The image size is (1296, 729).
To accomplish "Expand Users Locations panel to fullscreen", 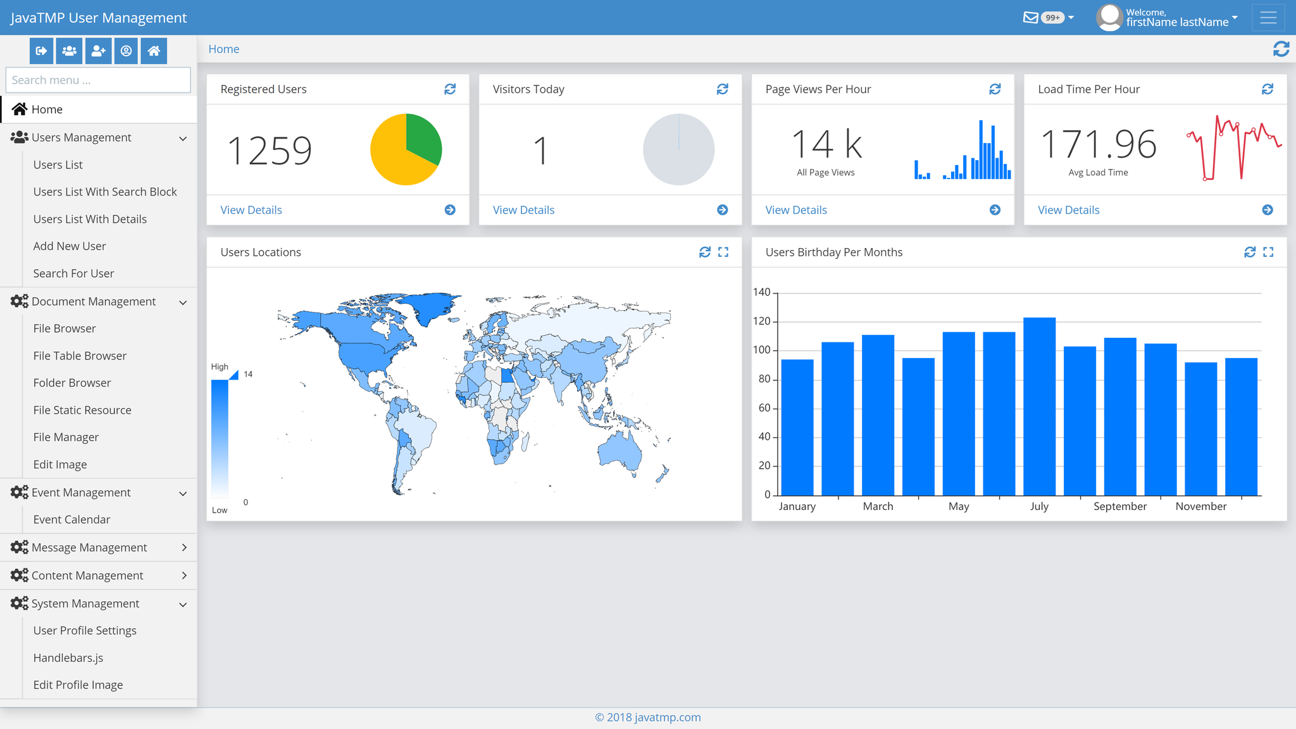I will [723, 252].
